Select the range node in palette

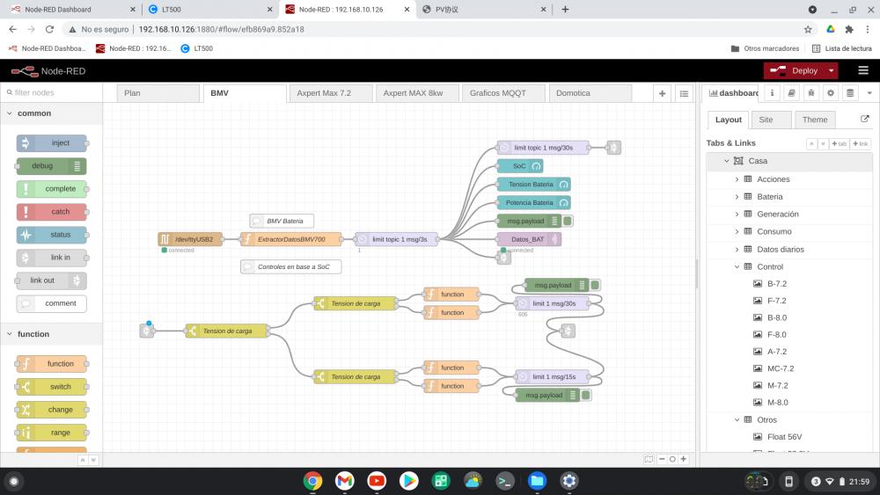52,433
